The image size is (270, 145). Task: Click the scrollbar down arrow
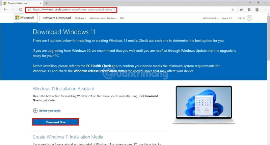tap(268, 144)
